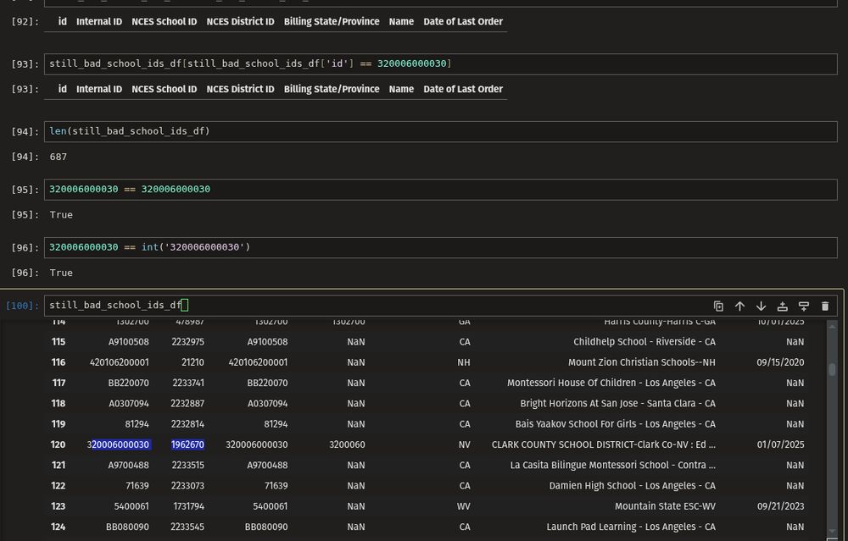The height and width of the screenshot is (541, 848).
Task: Edit the cell filtering id == 320006000030
Action: (x=424, y=63)
